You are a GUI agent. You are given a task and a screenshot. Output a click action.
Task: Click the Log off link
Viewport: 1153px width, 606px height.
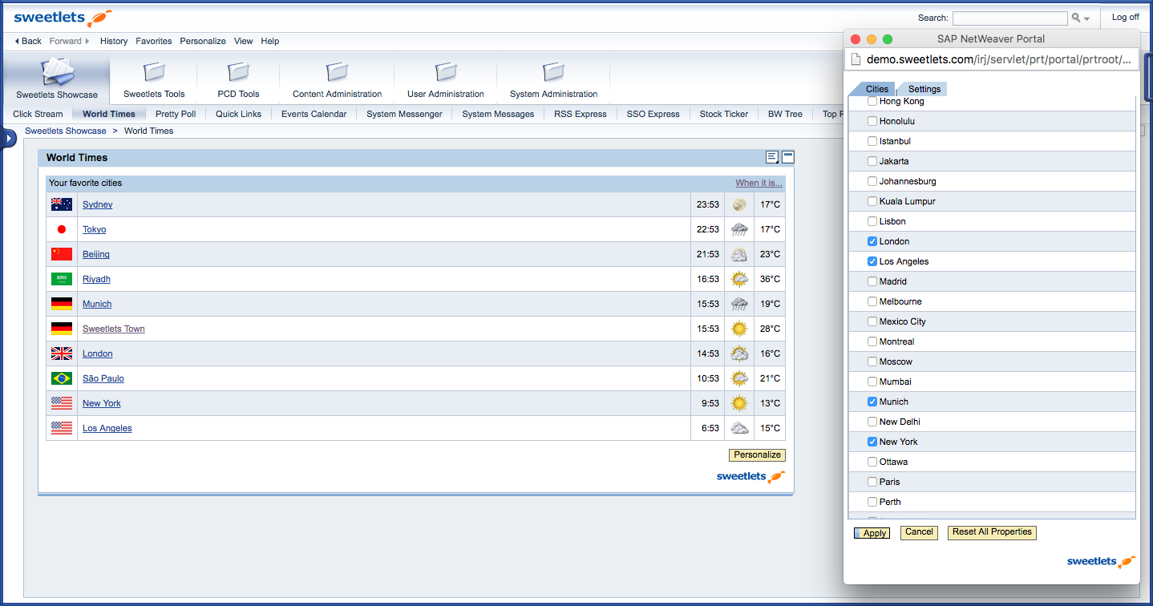point(1125,17)
